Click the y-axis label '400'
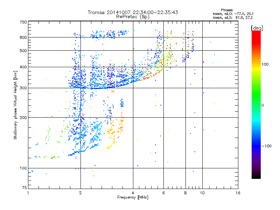 [23, 67]
